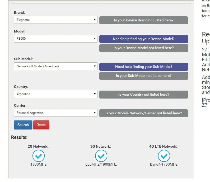
Task: Click "Is your Device Model not listed here?"
Action: tap(143, 48)
